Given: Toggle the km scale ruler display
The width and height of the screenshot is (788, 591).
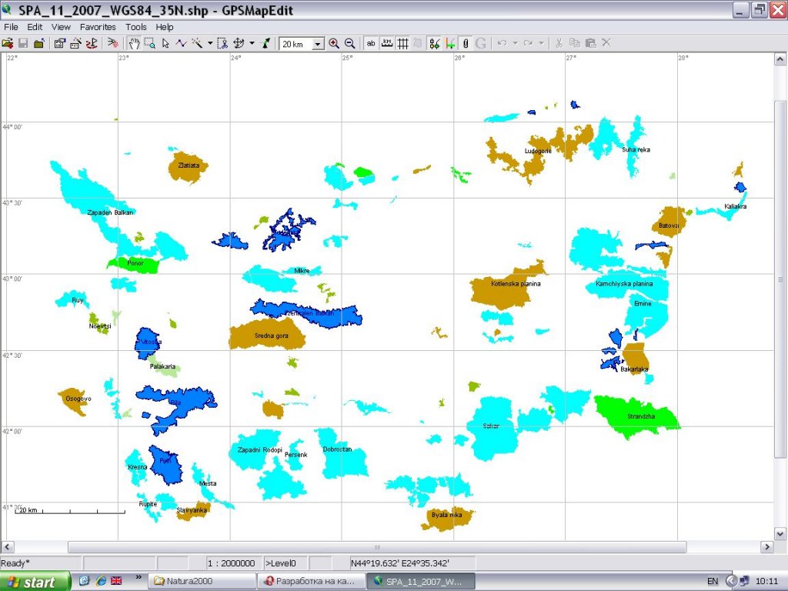Looking at the screenshot, I should click(x=386, y=43).
